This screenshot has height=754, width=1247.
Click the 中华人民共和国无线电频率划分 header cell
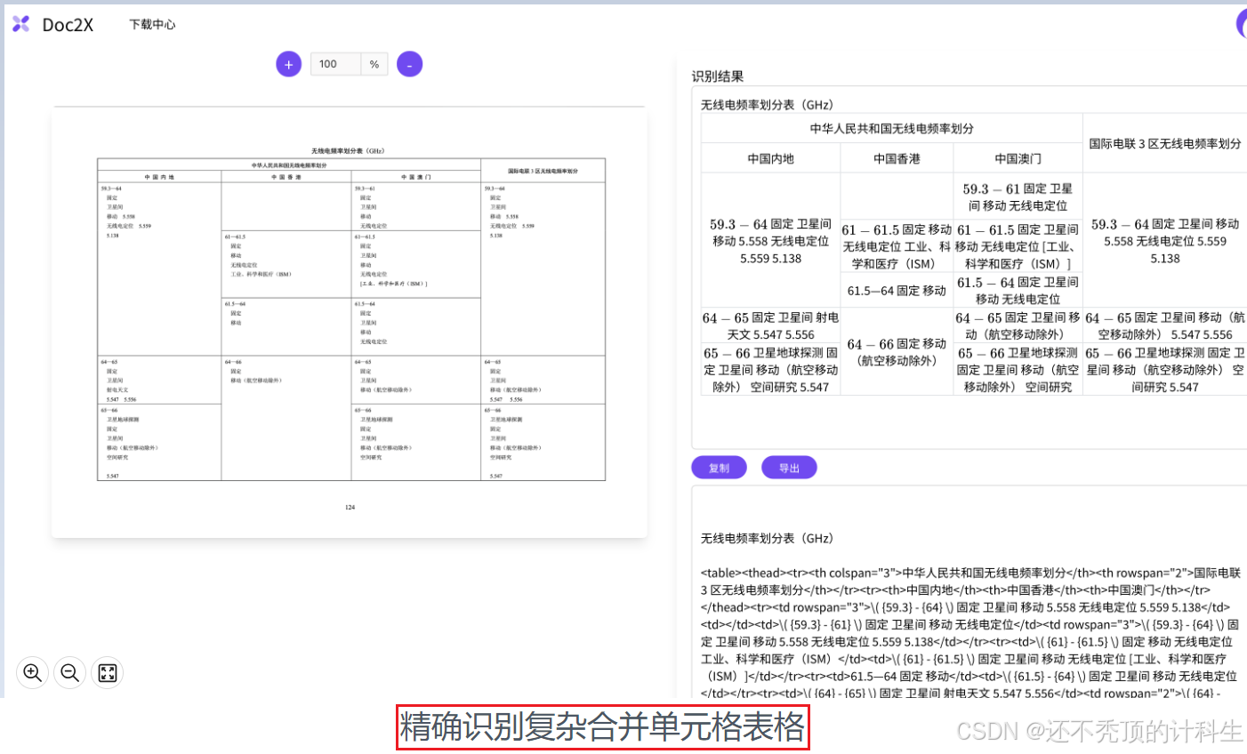tap(891, 128)
